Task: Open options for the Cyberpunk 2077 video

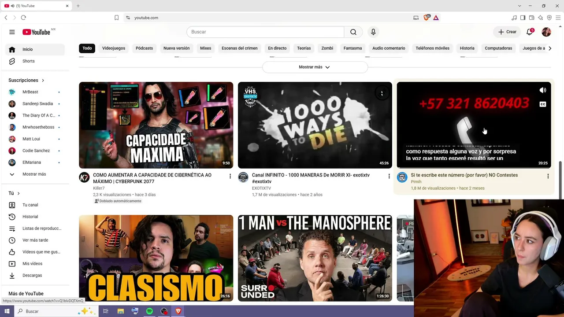Action: click(x=230, y=176)
